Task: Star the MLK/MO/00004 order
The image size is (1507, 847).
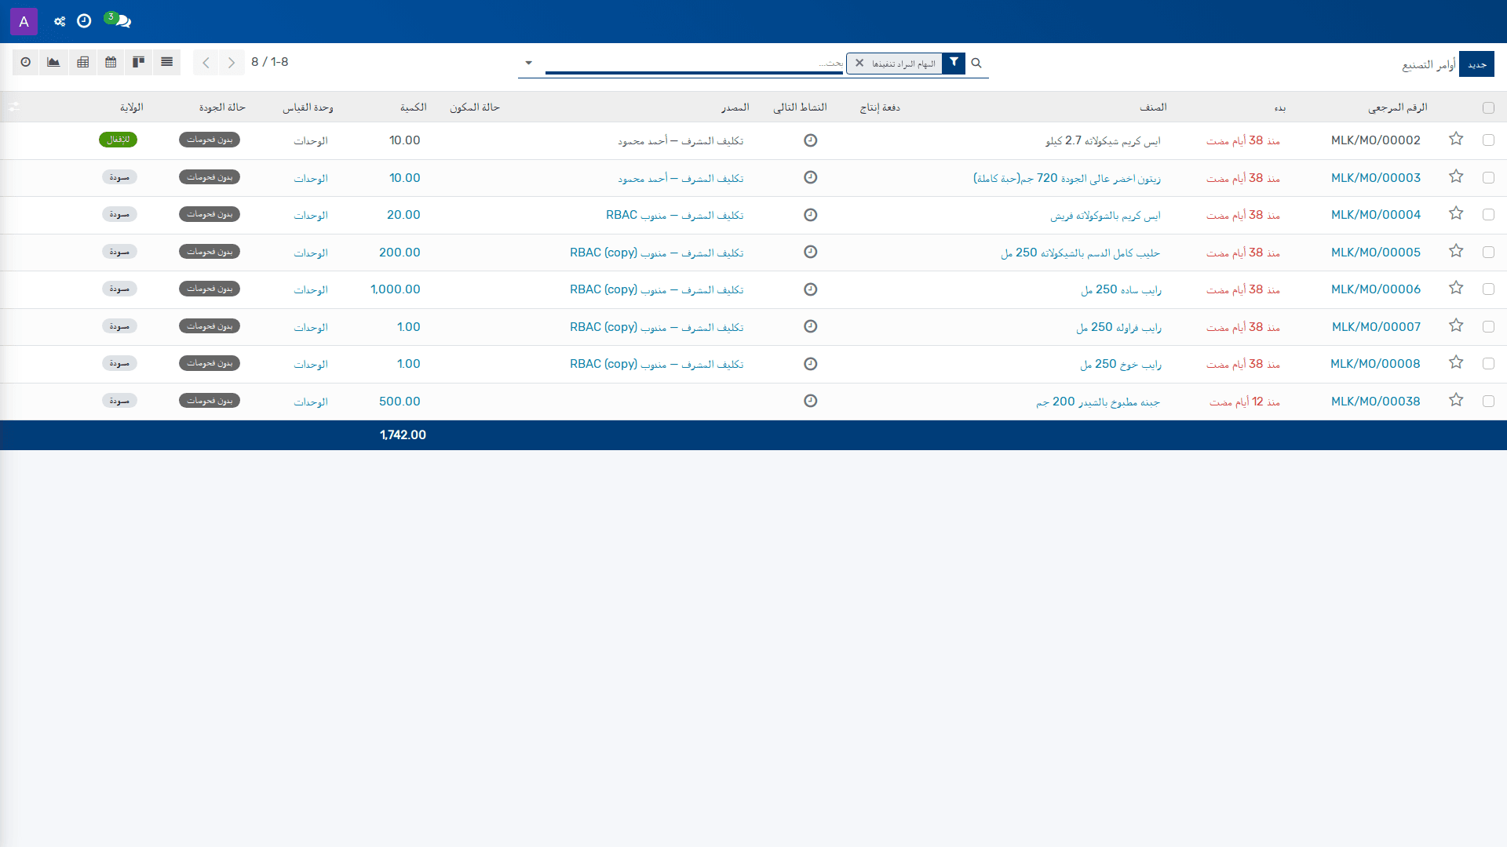Action: tap(1456, 214)
